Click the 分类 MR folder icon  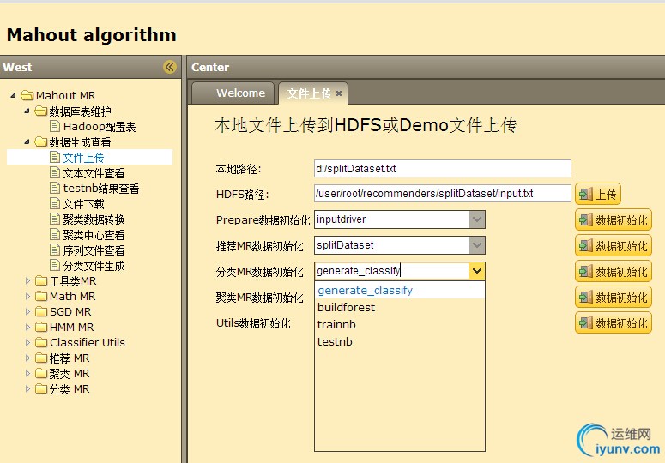click(x=41, y=388)
